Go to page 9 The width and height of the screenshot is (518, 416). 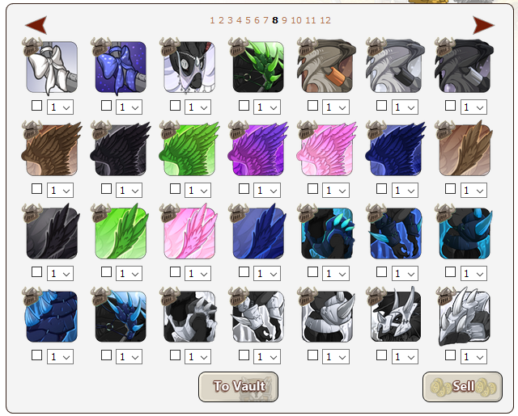pos(284,20)
